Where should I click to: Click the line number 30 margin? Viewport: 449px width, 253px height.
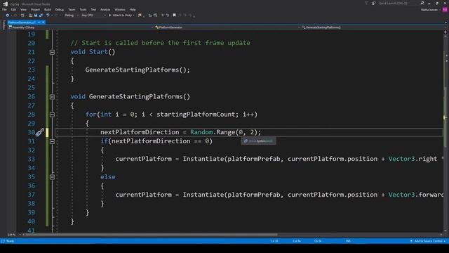[31, 132]
